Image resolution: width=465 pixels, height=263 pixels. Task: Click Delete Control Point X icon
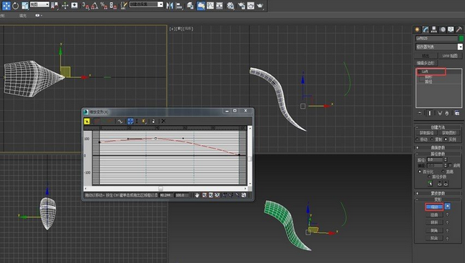coord(163,121)
